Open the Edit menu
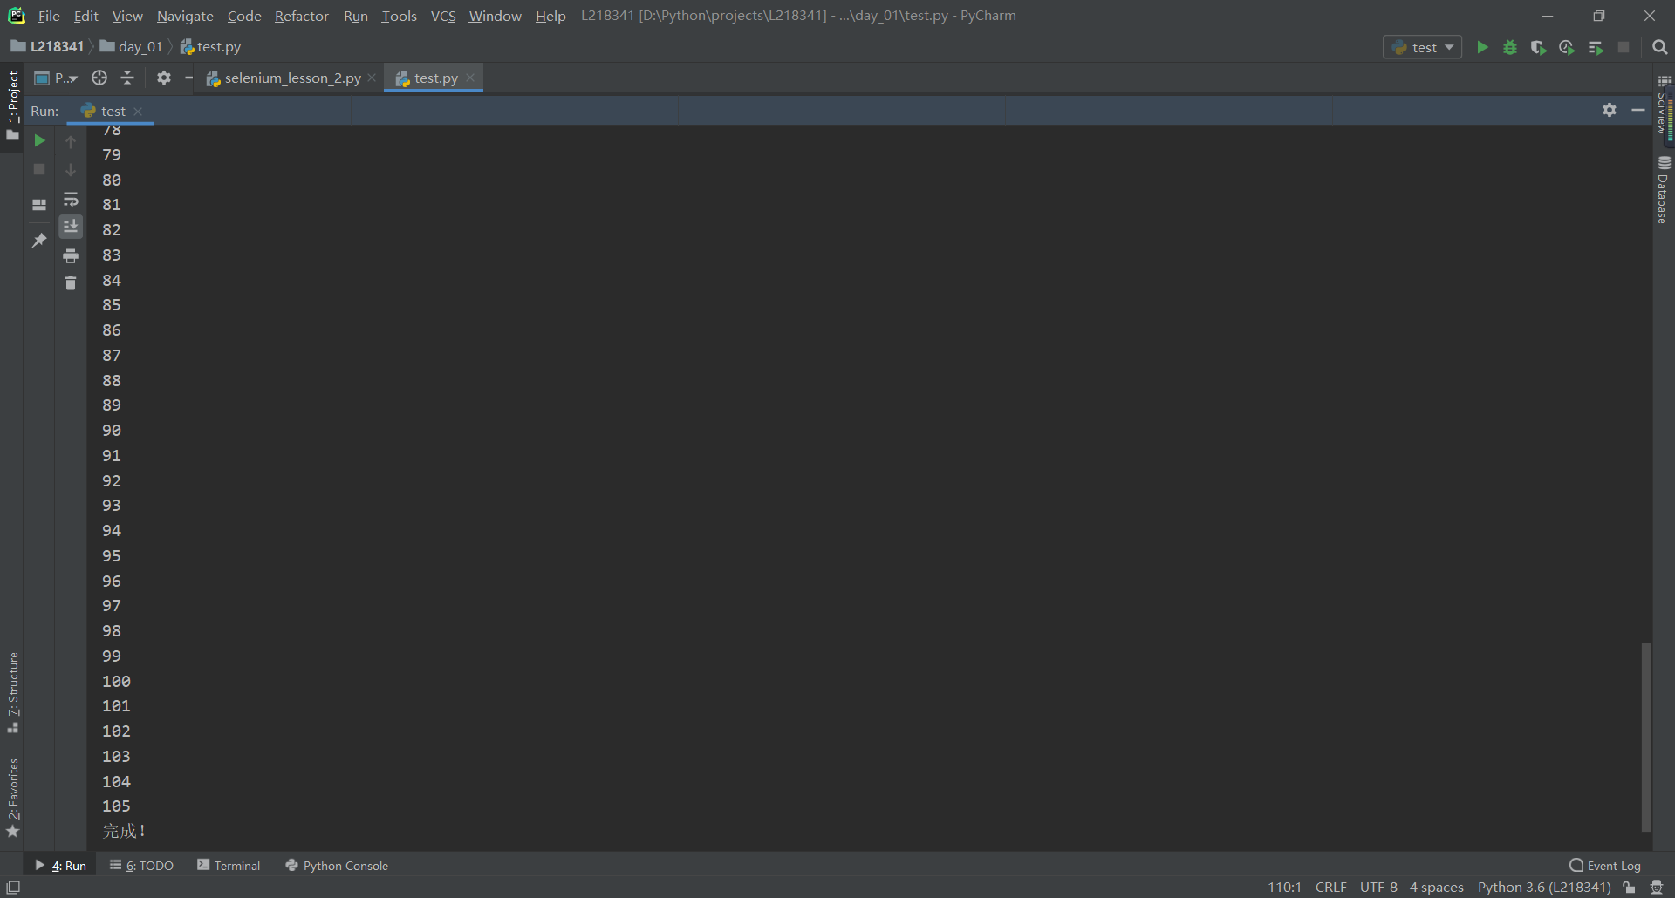The width and height of the screenshot is (1675, 898). (85, 16)
